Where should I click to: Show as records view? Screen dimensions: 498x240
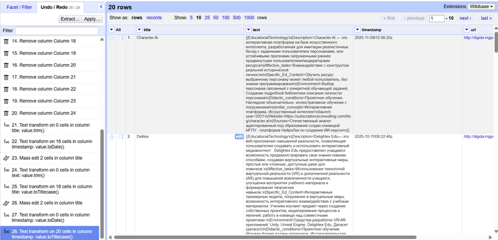click(x=154, y=18)
